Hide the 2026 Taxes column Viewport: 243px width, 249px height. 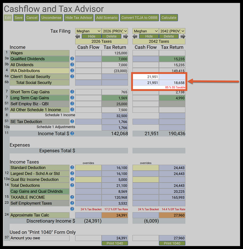tap(92, 36)
